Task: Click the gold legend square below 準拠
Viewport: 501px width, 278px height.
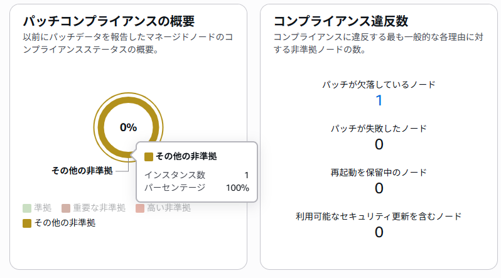Action: (x=26, y=223)
